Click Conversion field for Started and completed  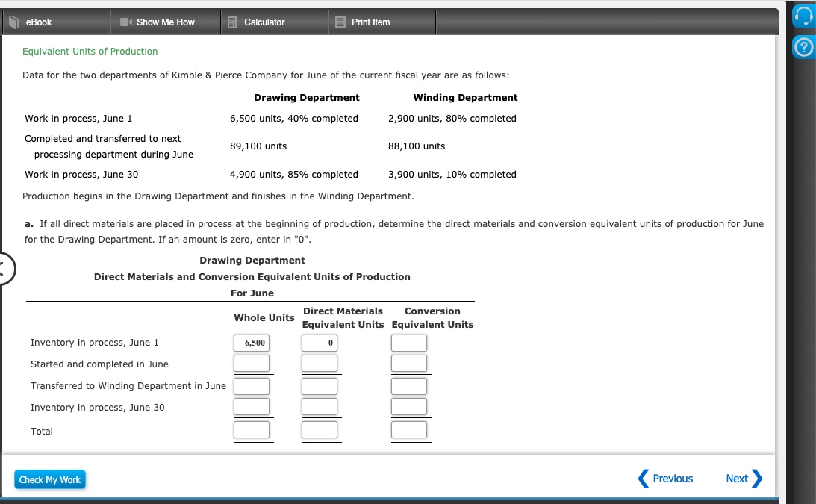click(409, 364)
